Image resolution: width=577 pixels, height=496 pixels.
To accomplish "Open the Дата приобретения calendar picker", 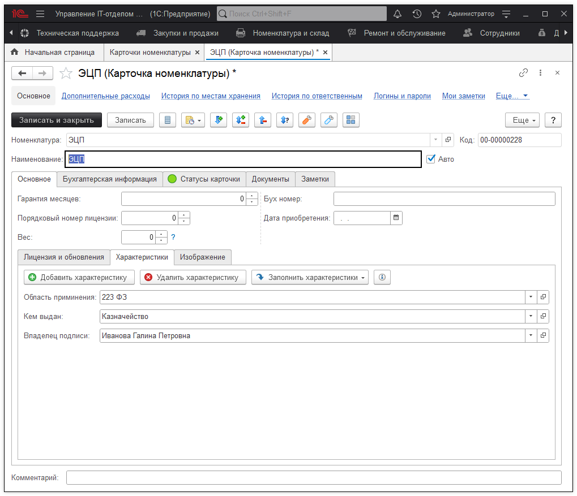I will tap(396, 218).
